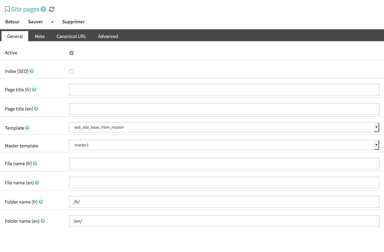Click the Master template label text

pos(22,146)
